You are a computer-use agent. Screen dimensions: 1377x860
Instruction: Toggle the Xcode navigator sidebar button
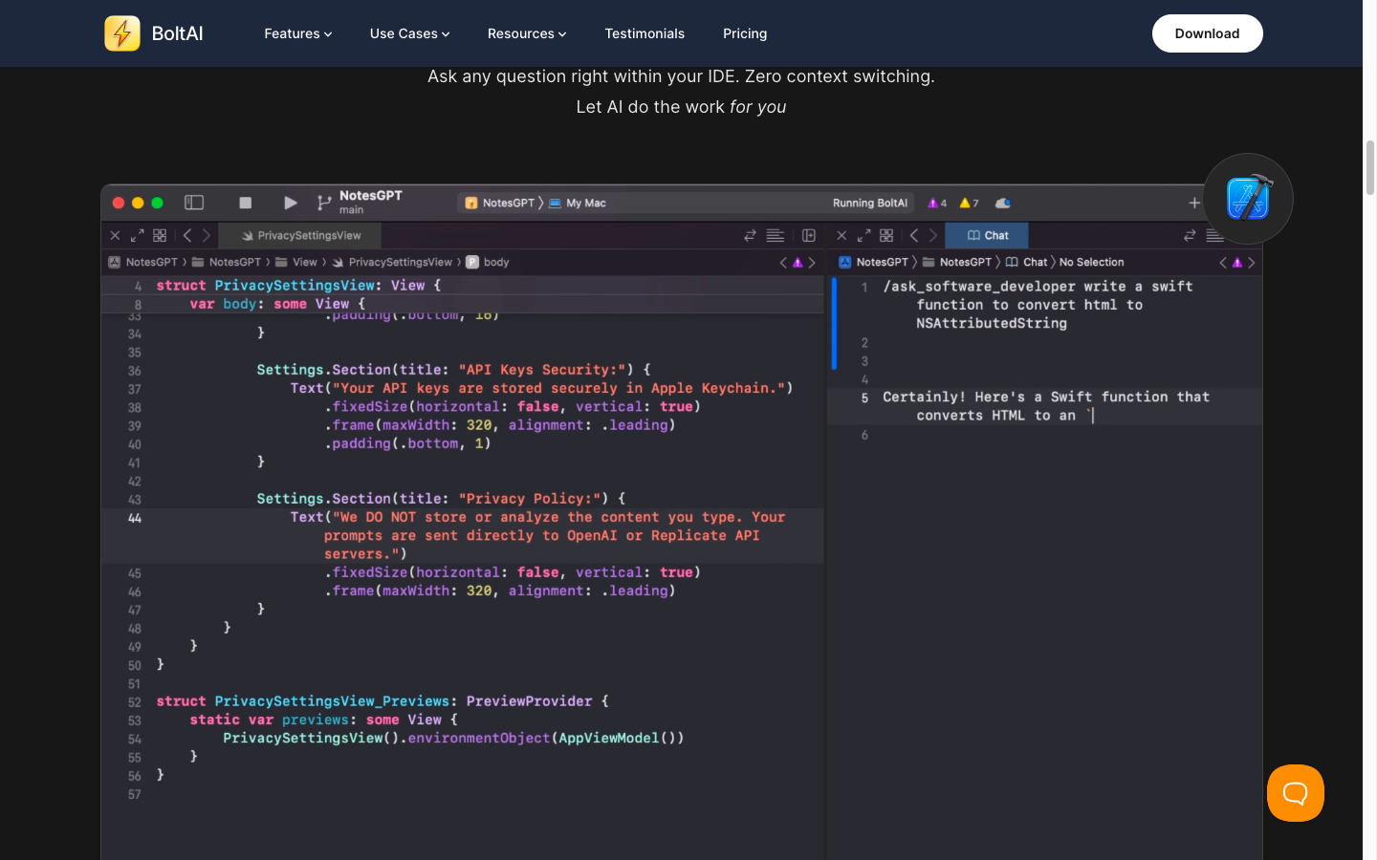pyautogui.click(x=194, y=203)
